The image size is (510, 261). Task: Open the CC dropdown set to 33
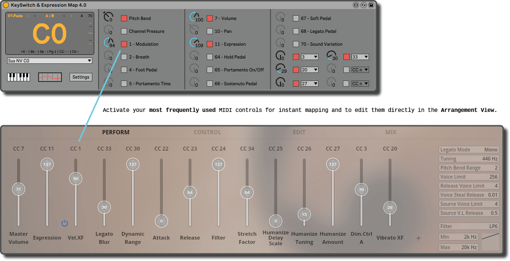pyautogui.click(x=360, y=57)
